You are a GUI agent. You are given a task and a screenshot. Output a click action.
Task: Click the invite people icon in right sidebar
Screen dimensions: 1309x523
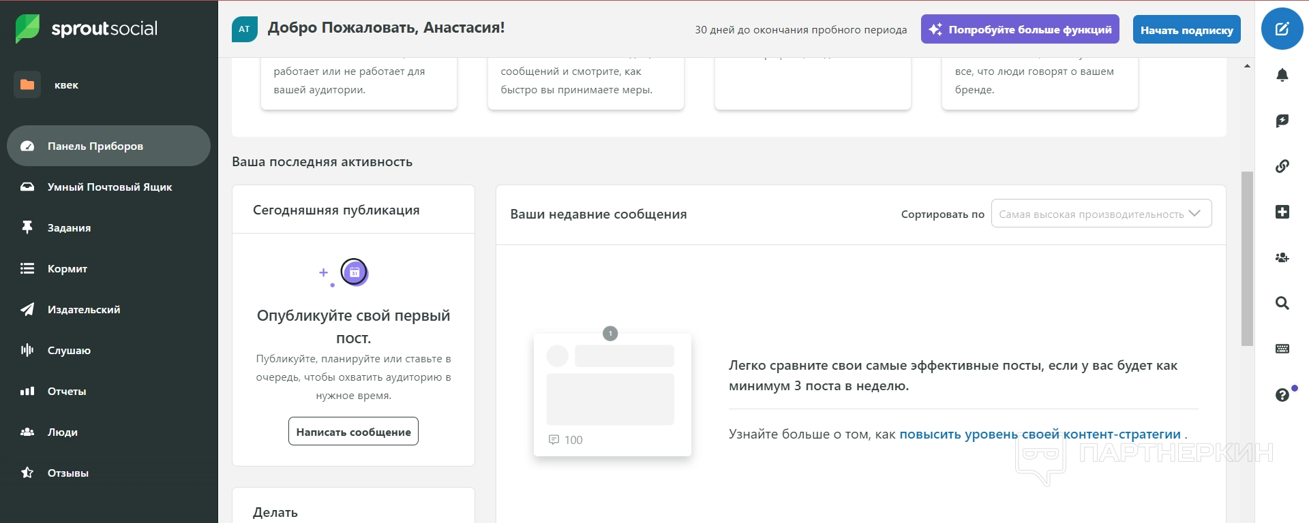point(1282,257)
